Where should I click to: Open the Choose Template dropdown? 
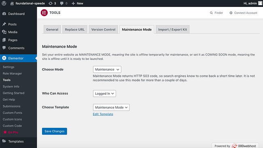click(x=111, y=108)
